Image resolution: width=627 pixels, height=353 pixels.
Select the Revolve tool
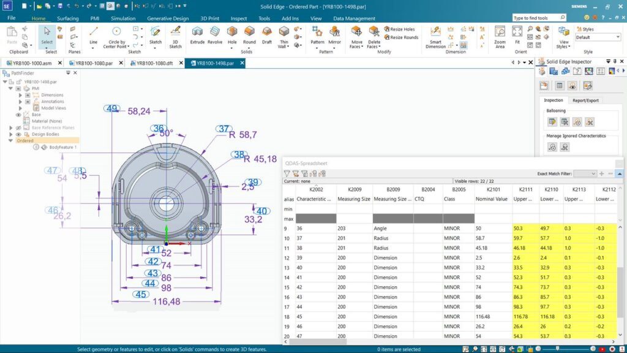click(x=215, y=35)
